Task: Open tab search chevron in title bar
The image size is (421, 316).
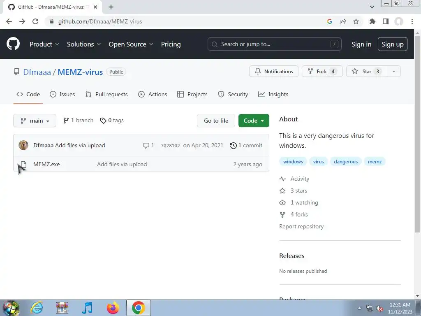Action: [372, 7]
